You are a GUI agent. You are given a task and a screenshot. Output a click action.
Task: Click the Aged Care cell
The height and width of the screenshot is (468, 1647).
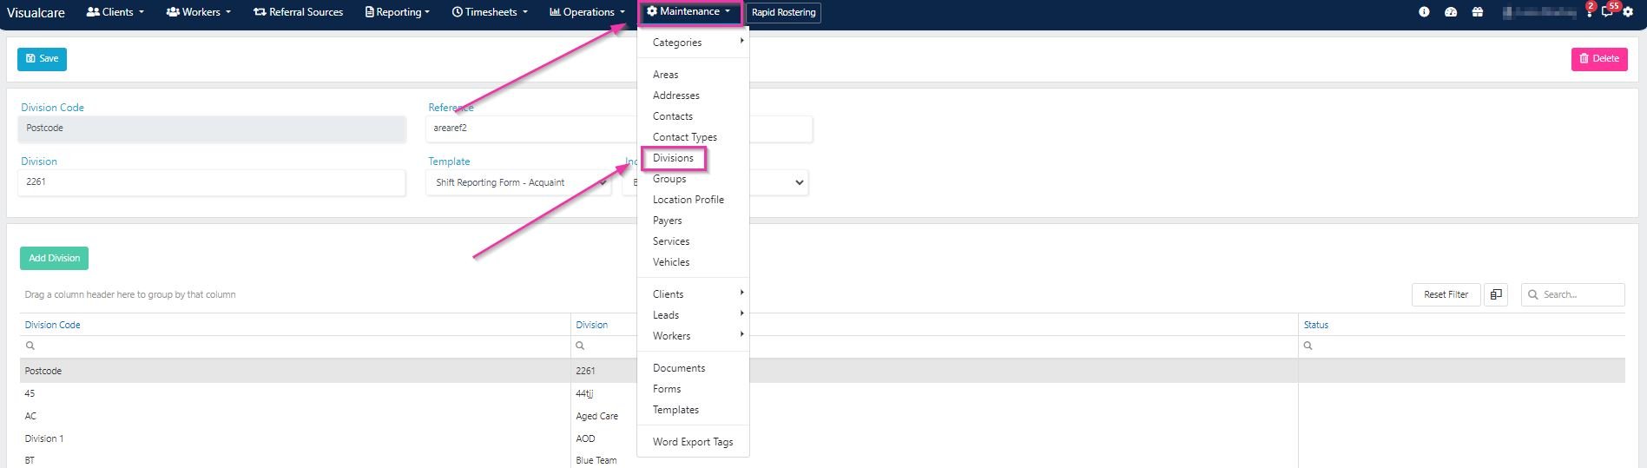pyautogui.click(x=596, y=416)
